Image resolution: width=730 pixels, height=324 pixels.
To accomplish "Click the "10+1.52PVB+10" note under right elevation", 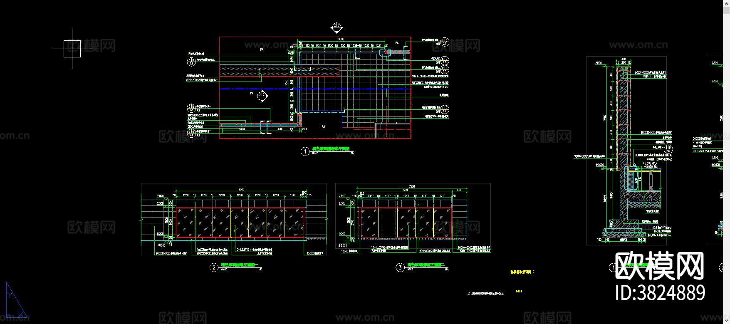I will click(389, 247).
